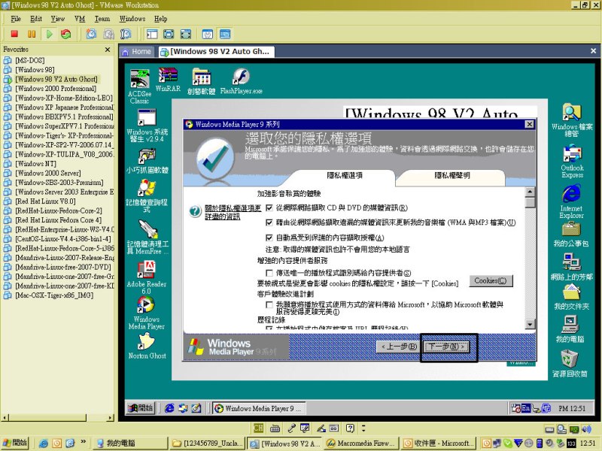Toggle checkbox for sending usage data to Microsoft
Image resolution: width=602 pixels, height=451 pixels.
click(x=269, y=304)
